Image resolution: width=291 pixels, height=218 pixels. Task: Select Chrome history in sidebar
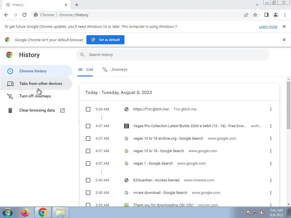tap(36, 71)
